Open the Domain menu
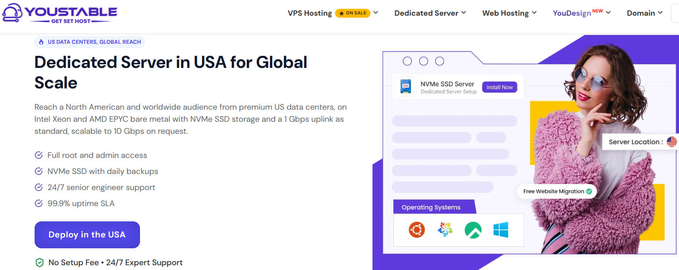Viewport: 679px width, 270px height. [x=641, y=13]
